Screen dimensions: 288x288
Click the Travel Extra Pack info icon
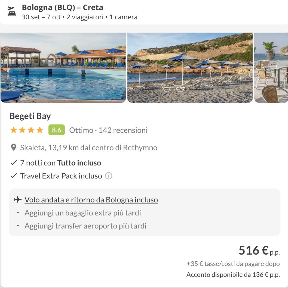109,176
